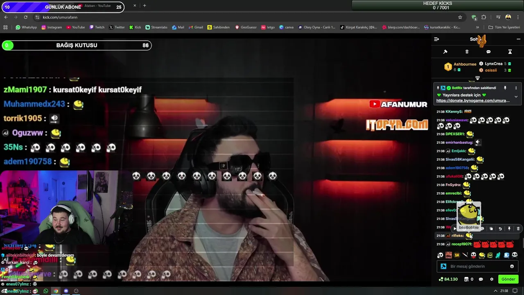Open Tüm Yer İşaretleri folder

(x=504, y=27)
